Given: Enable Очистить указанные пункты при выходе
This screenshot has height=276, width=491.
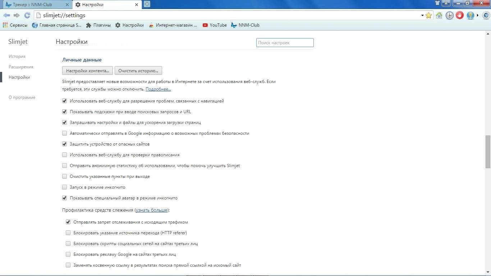Looking at the screenshot, I should point(65,176).
